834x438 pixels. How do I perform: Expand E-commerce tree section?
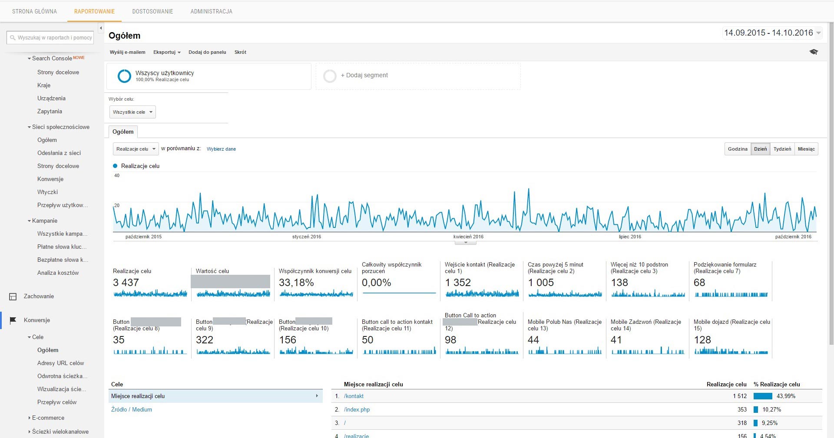click(x=29, y=418)
